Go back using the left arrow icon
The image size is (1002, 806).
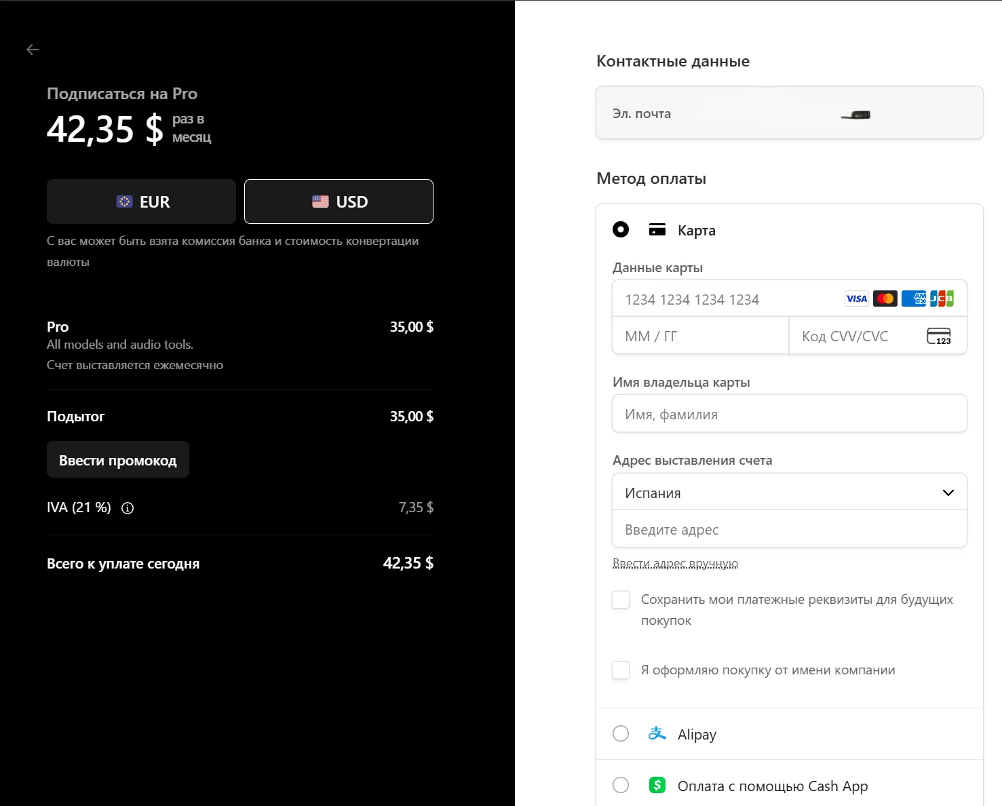[x=32, y=50]
